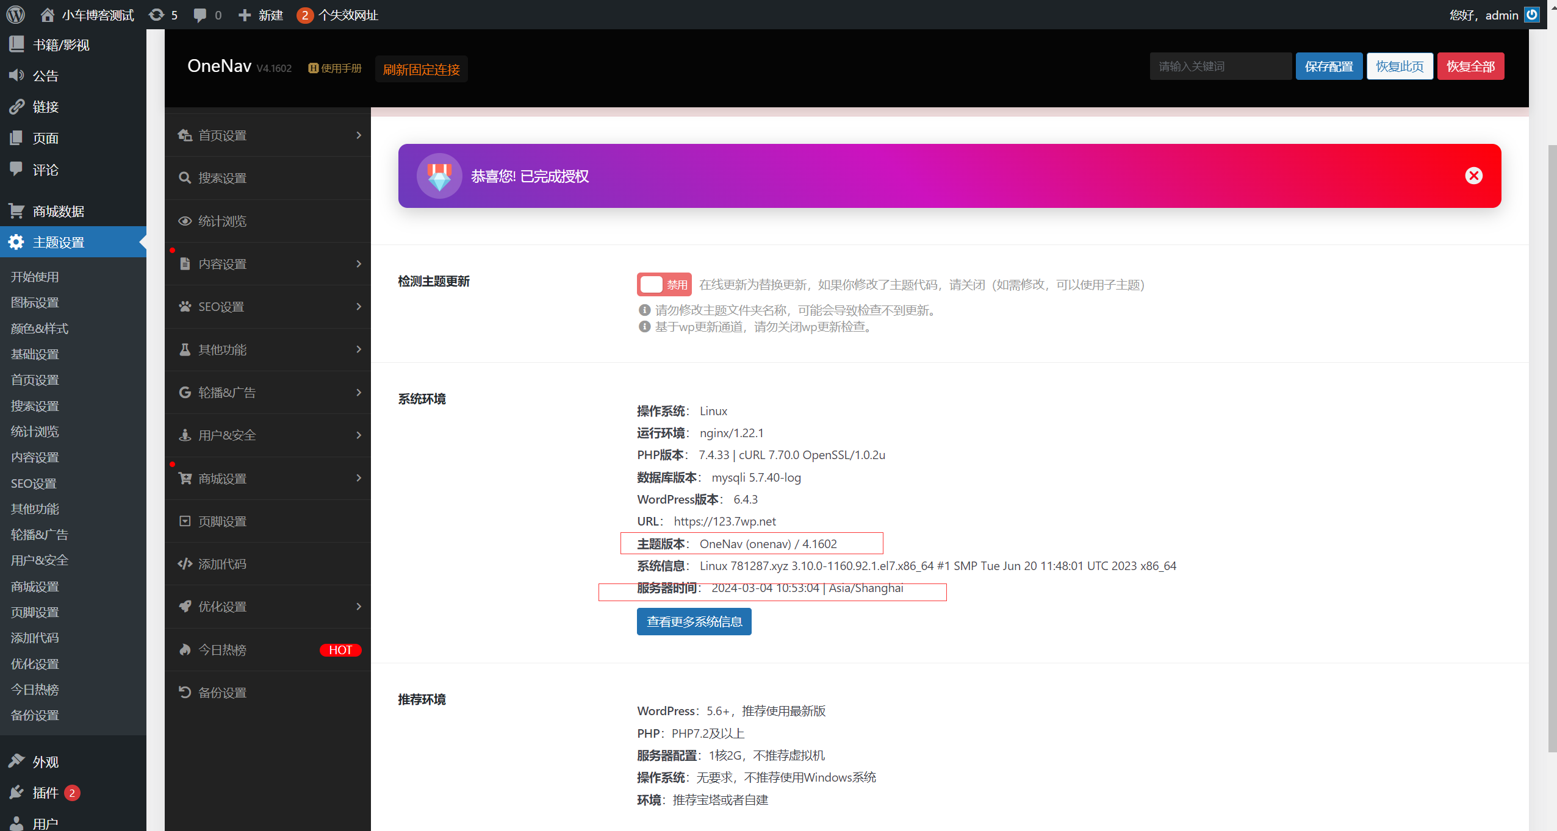Go to 商城设置 in WordPress submenu
The width and height of the screenshot is (1557, 831).
[35, 587]
